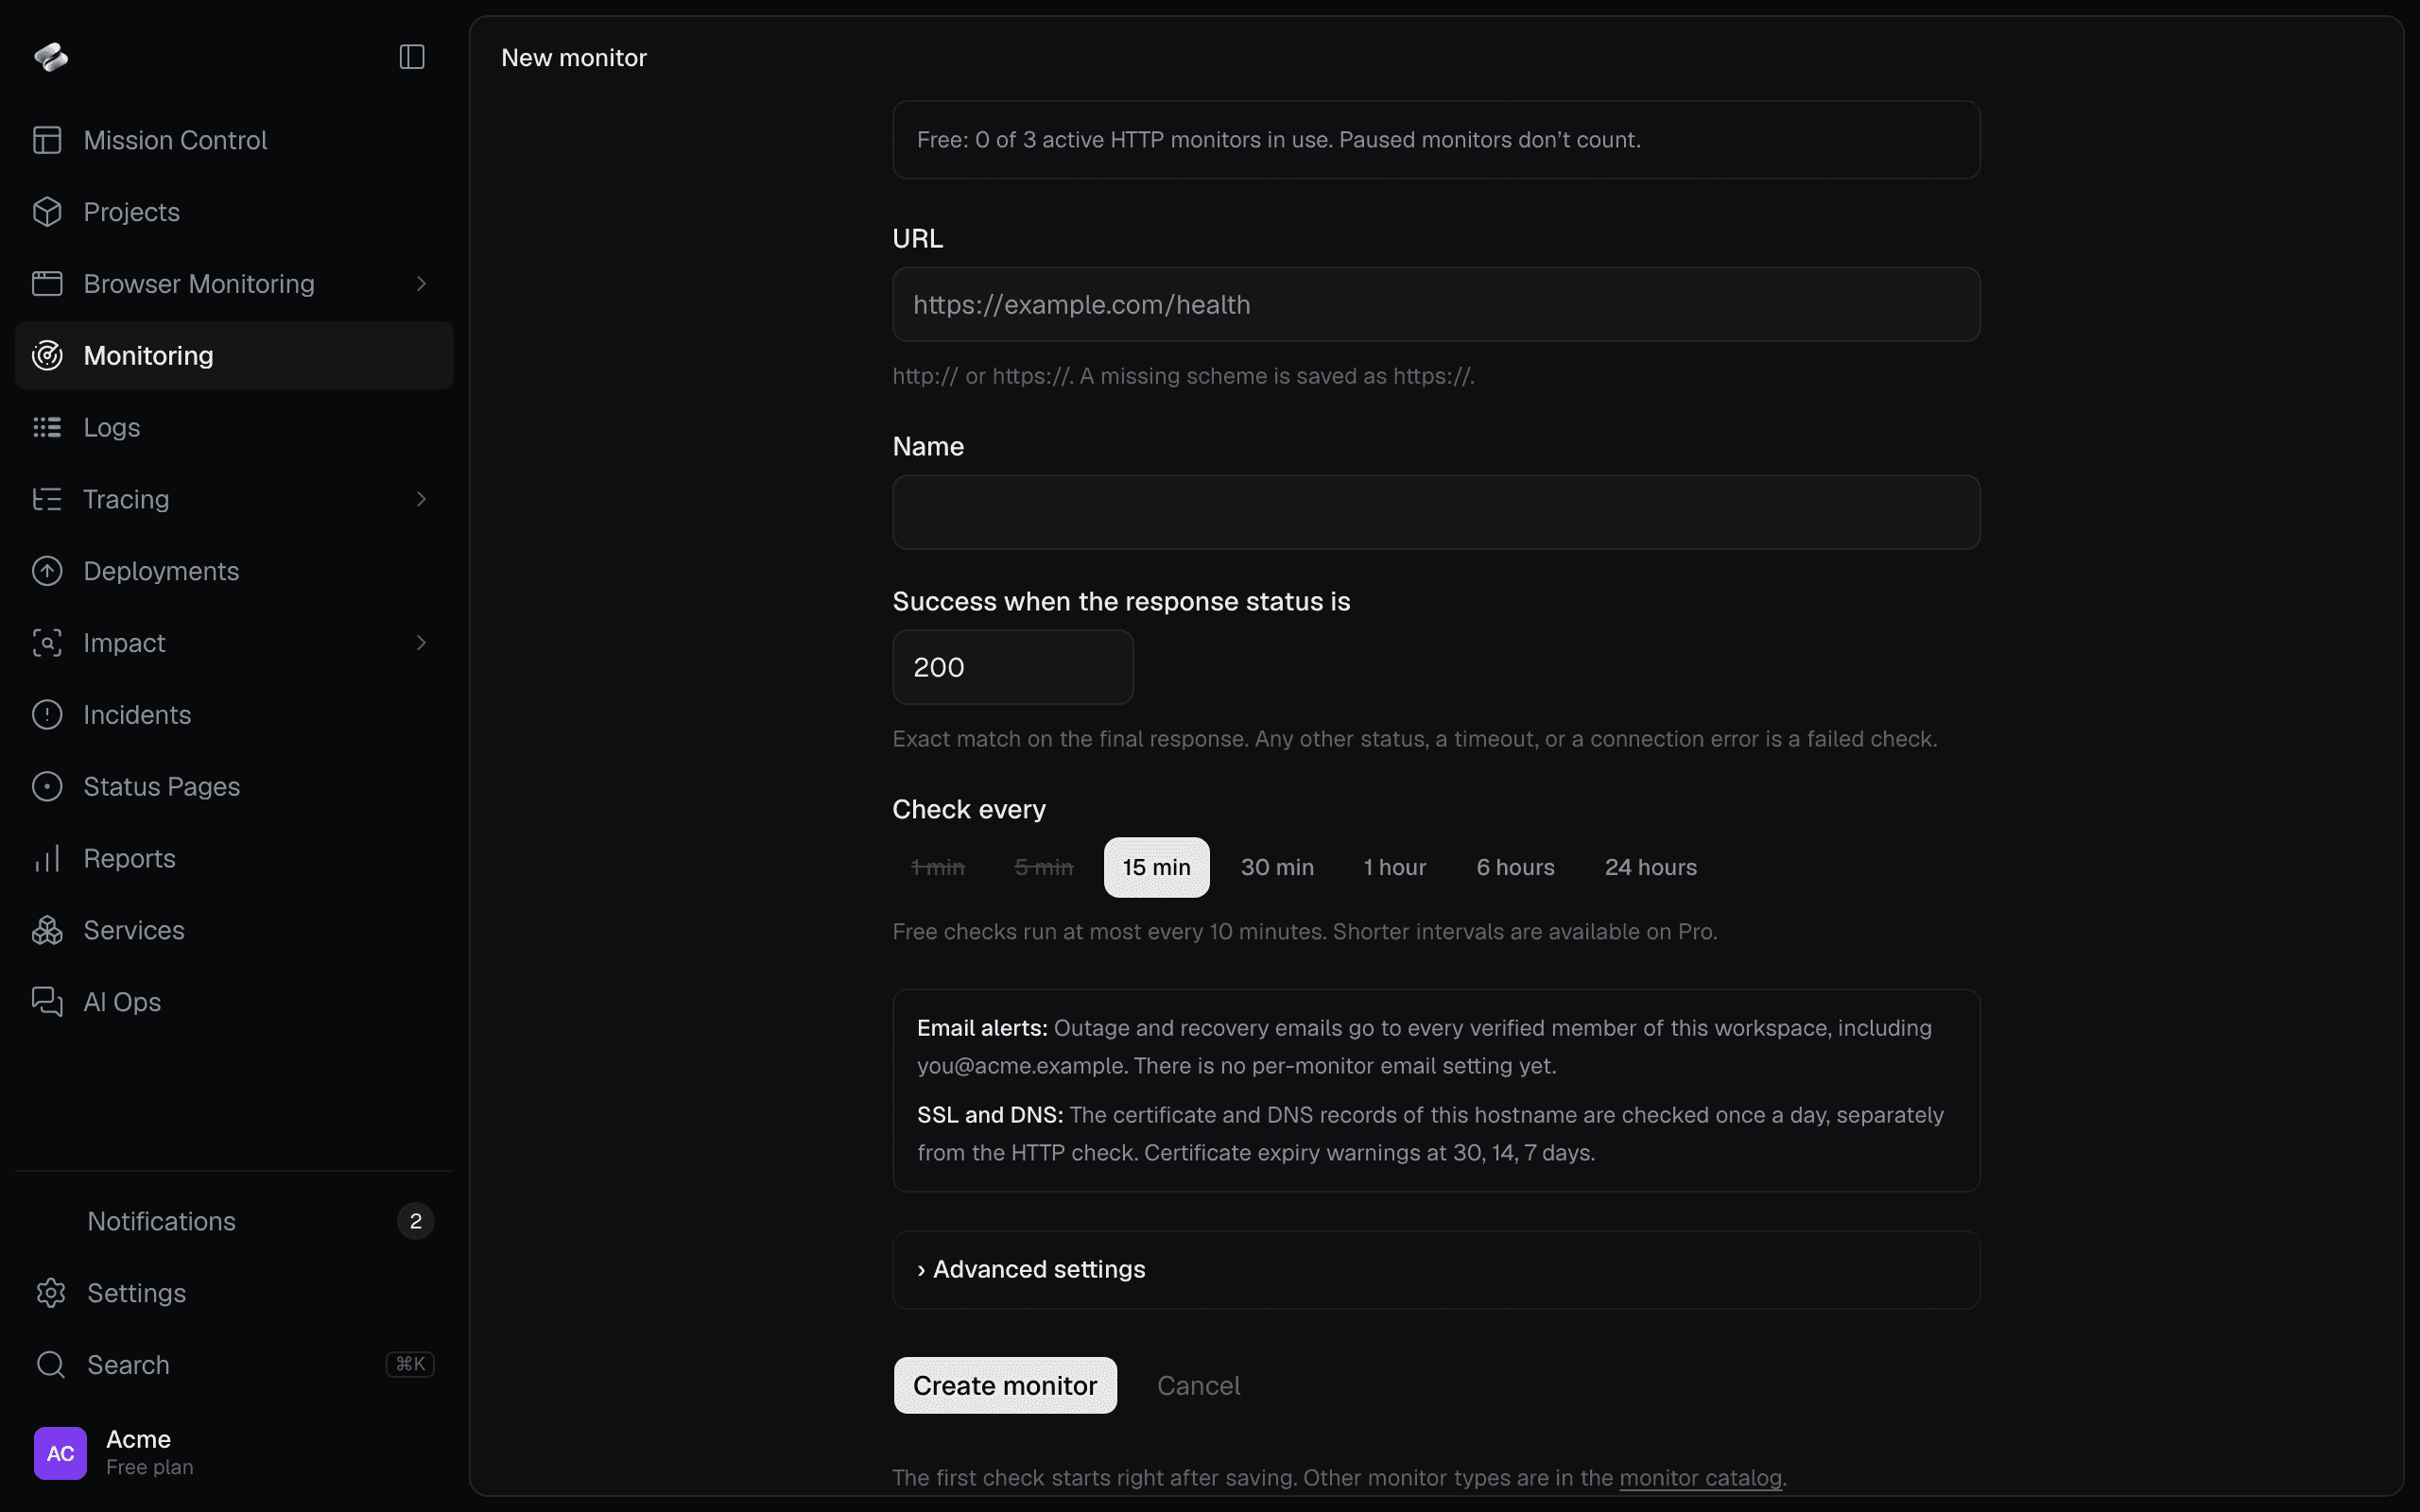Select the 24 hours check interval
Viewport: 2420px width, 1512px height.
click(x=1650, y=867)
